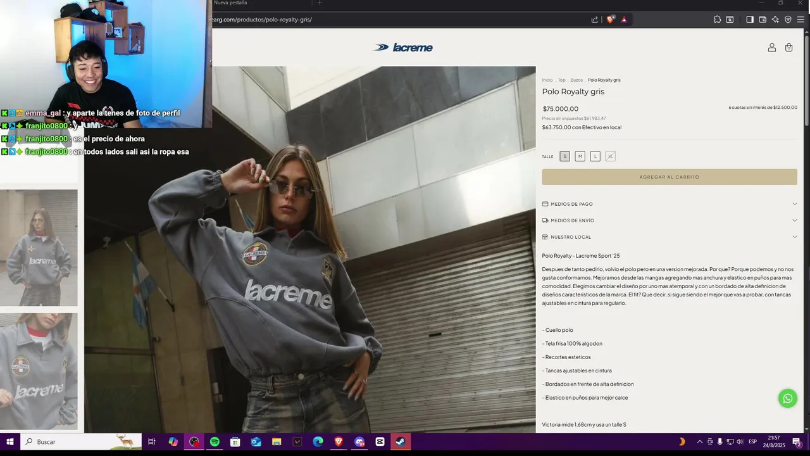The image size is (810, 456).
Task: Open the notification center icon
Action: pyautogui.click(x=797, y=441)
